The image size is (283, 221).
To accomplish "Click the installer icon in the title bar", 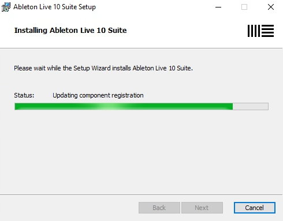I will (6, 7).
